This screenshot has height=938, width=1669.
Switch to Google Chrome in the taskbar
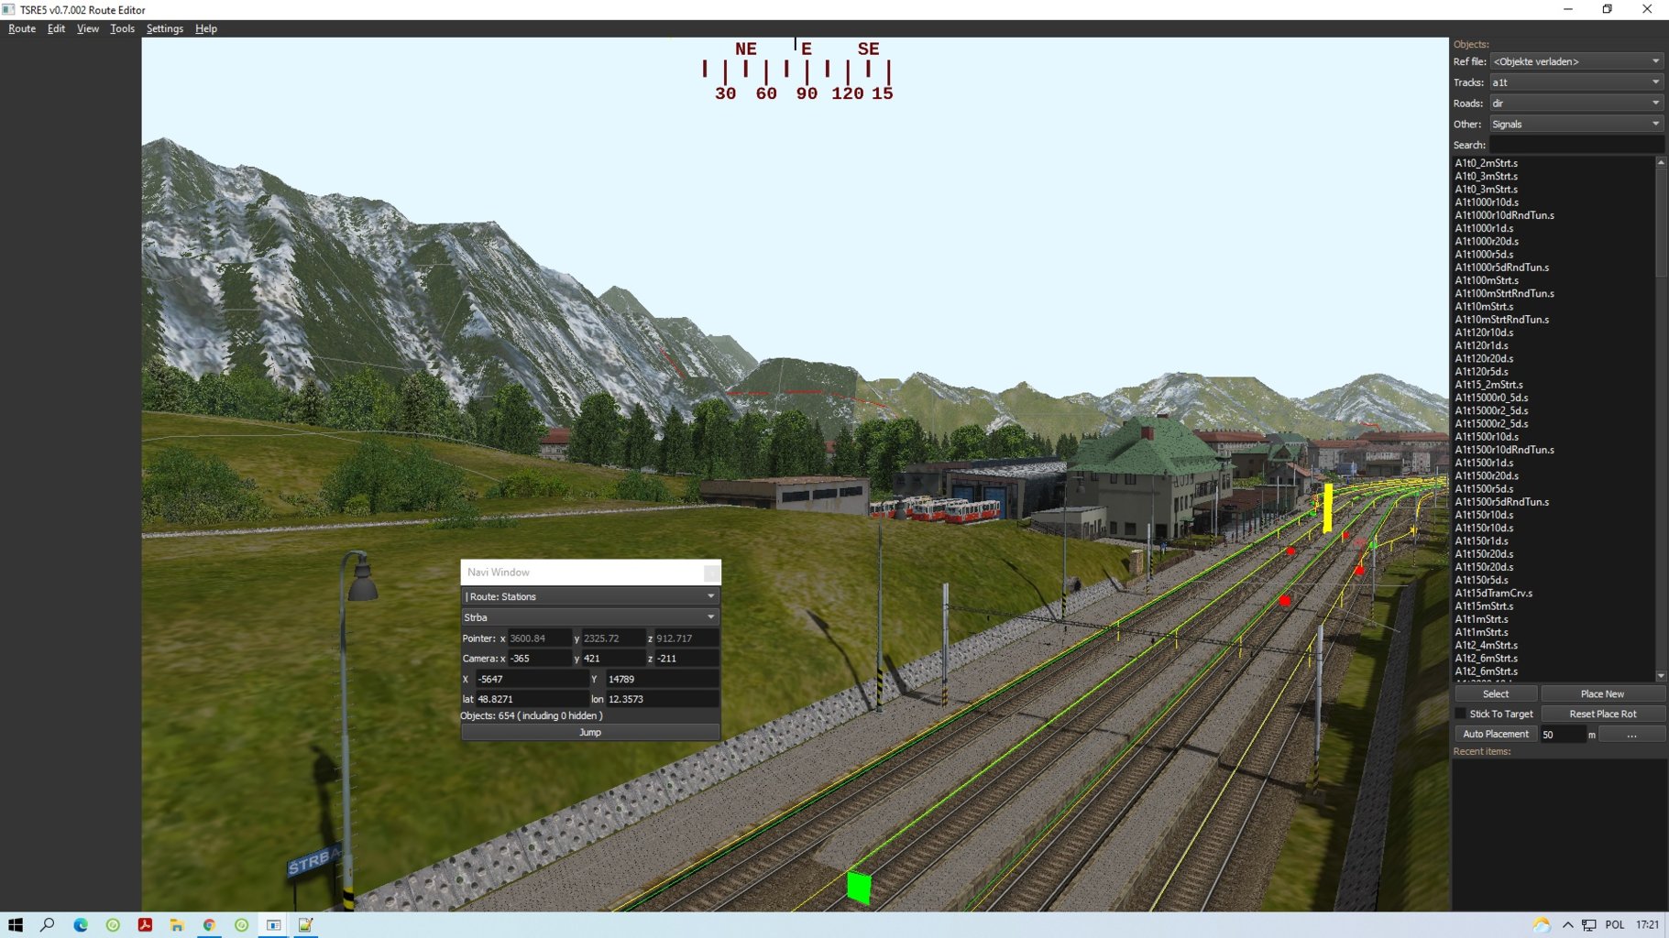tap(209, 925)
